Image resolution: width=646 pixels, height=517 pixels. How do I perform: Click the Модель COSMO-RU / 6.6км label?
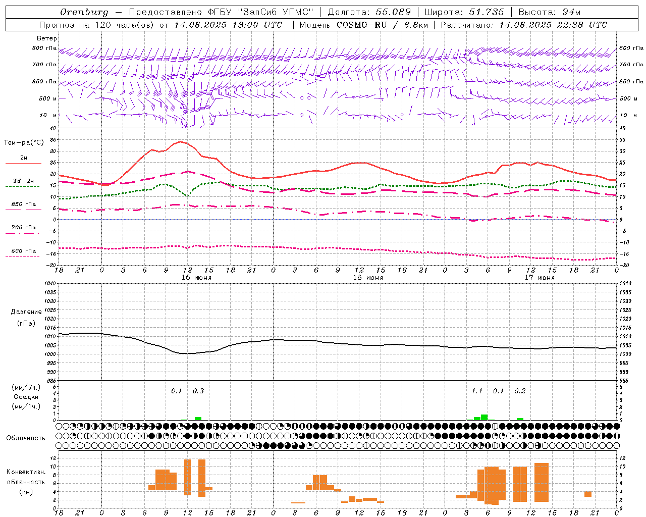tap(363, 25)
